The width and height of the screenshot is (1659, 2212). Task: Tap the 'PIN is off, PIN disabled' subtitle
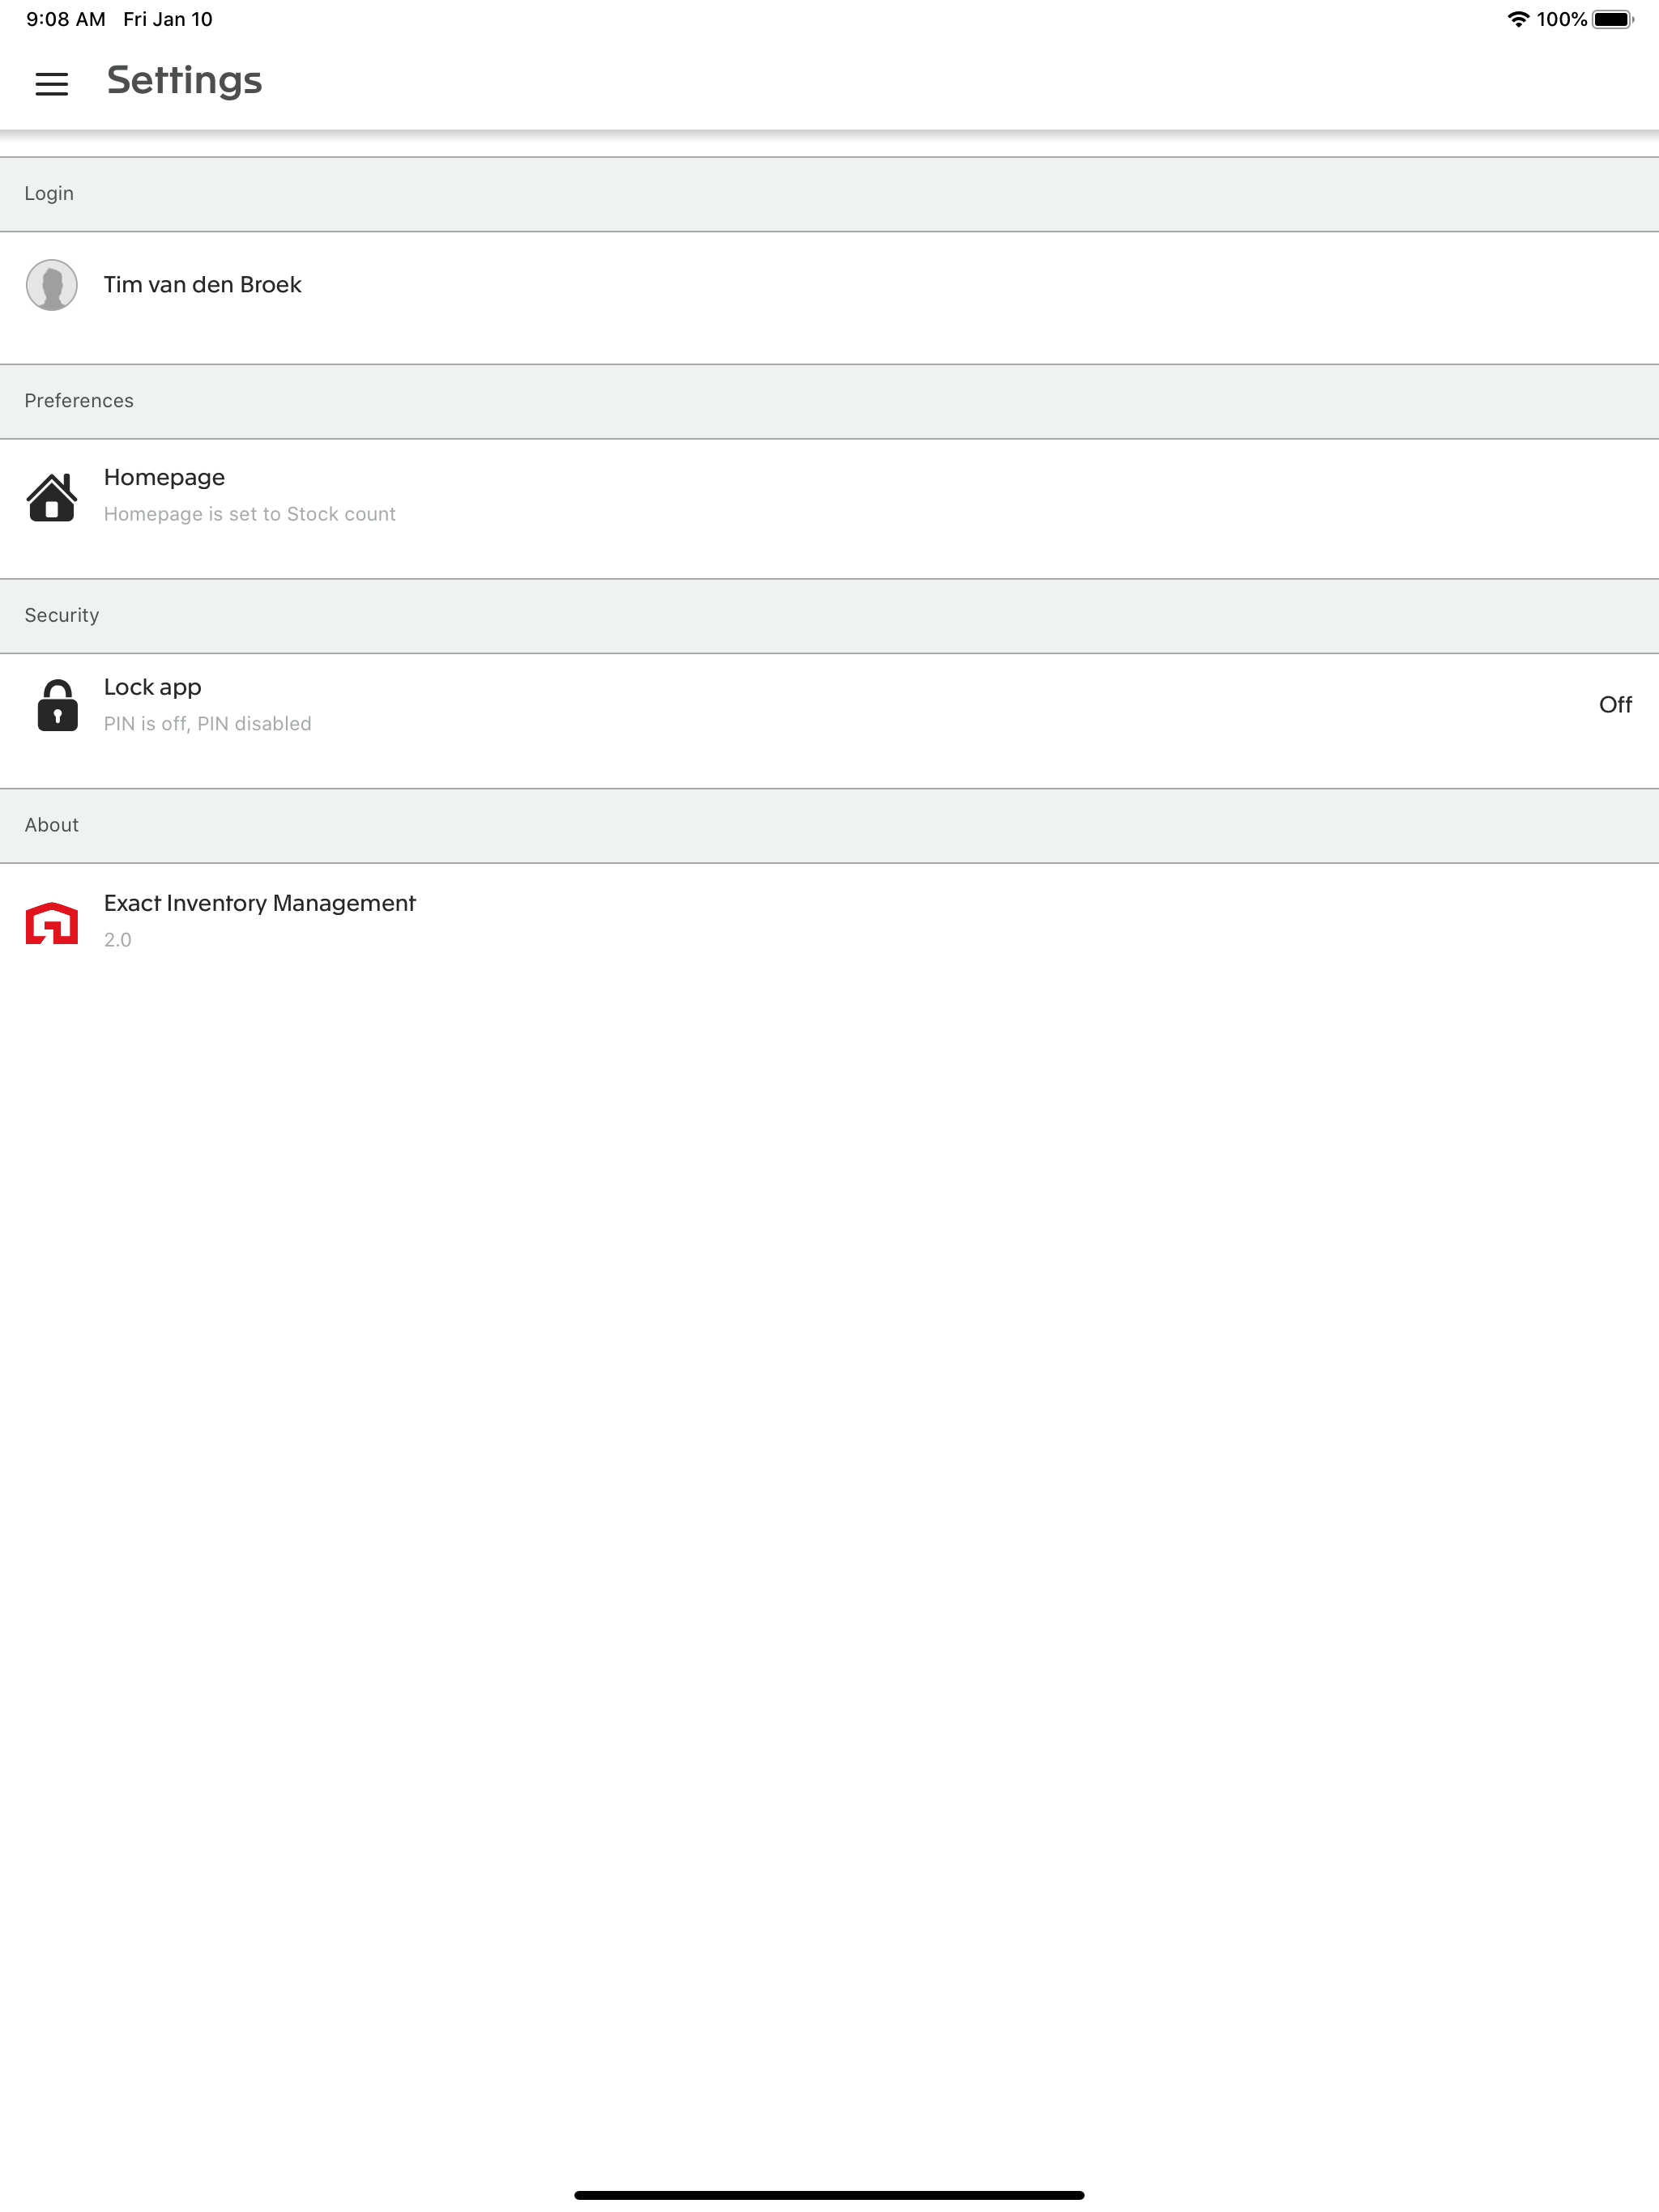pyautogui.click(x=208, y=724)
